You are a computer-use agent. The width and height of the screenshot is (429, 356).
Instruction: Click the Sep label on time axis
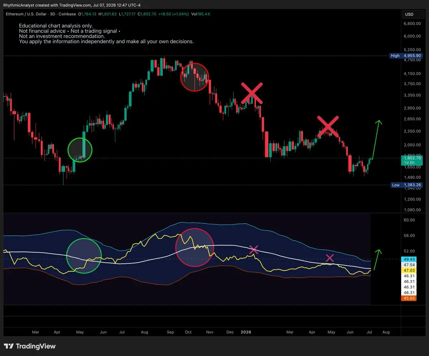(171, 332)
